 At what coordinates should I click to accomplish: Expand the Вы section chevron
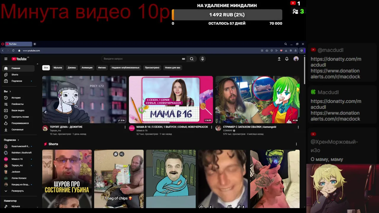(10, 91)
